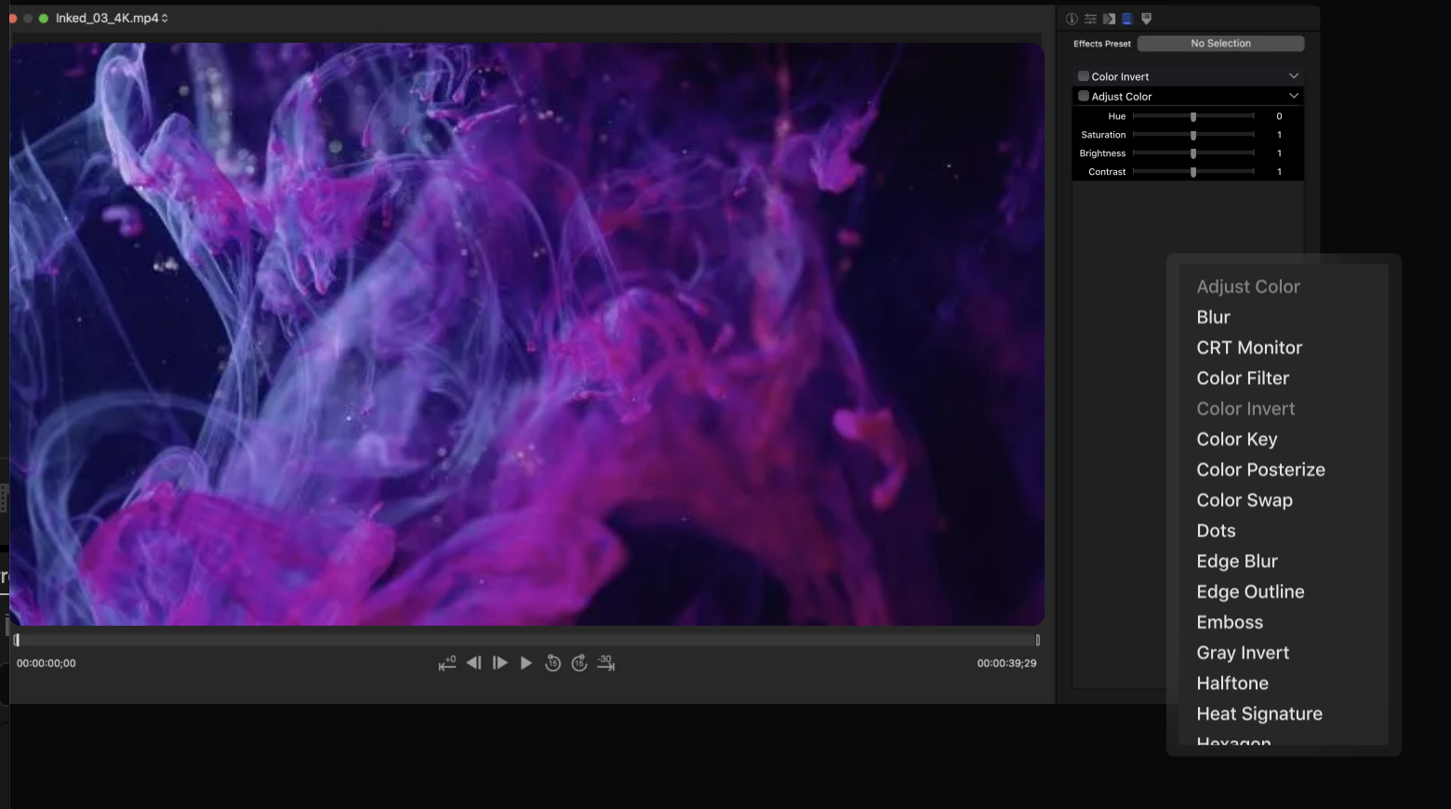This screenshot has height=809, width=1451.
Task: Play the Inked_03_4K video
Action: click(526, 663)
